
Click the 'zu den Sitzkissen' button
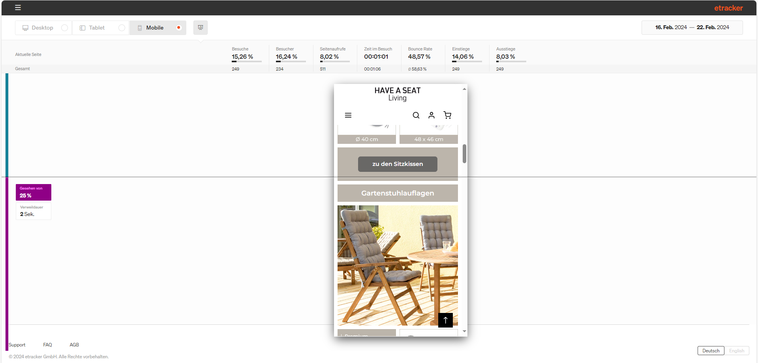click(x=398, y=164)
